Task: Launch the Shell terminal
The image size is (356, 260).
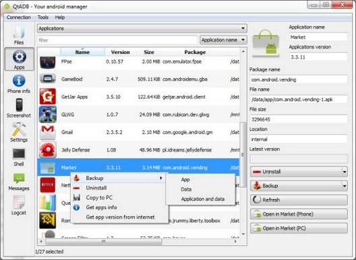Action: click(x=19, y=157)
